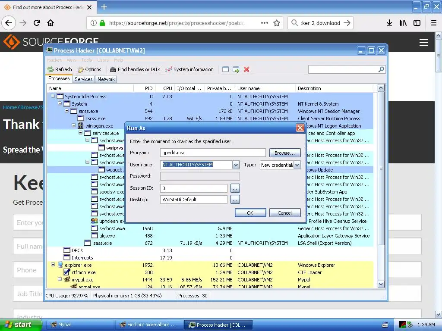Click the Browse breadcrumb link on SourceForge
Screen dimensions: 442x331
click(29, 107)
